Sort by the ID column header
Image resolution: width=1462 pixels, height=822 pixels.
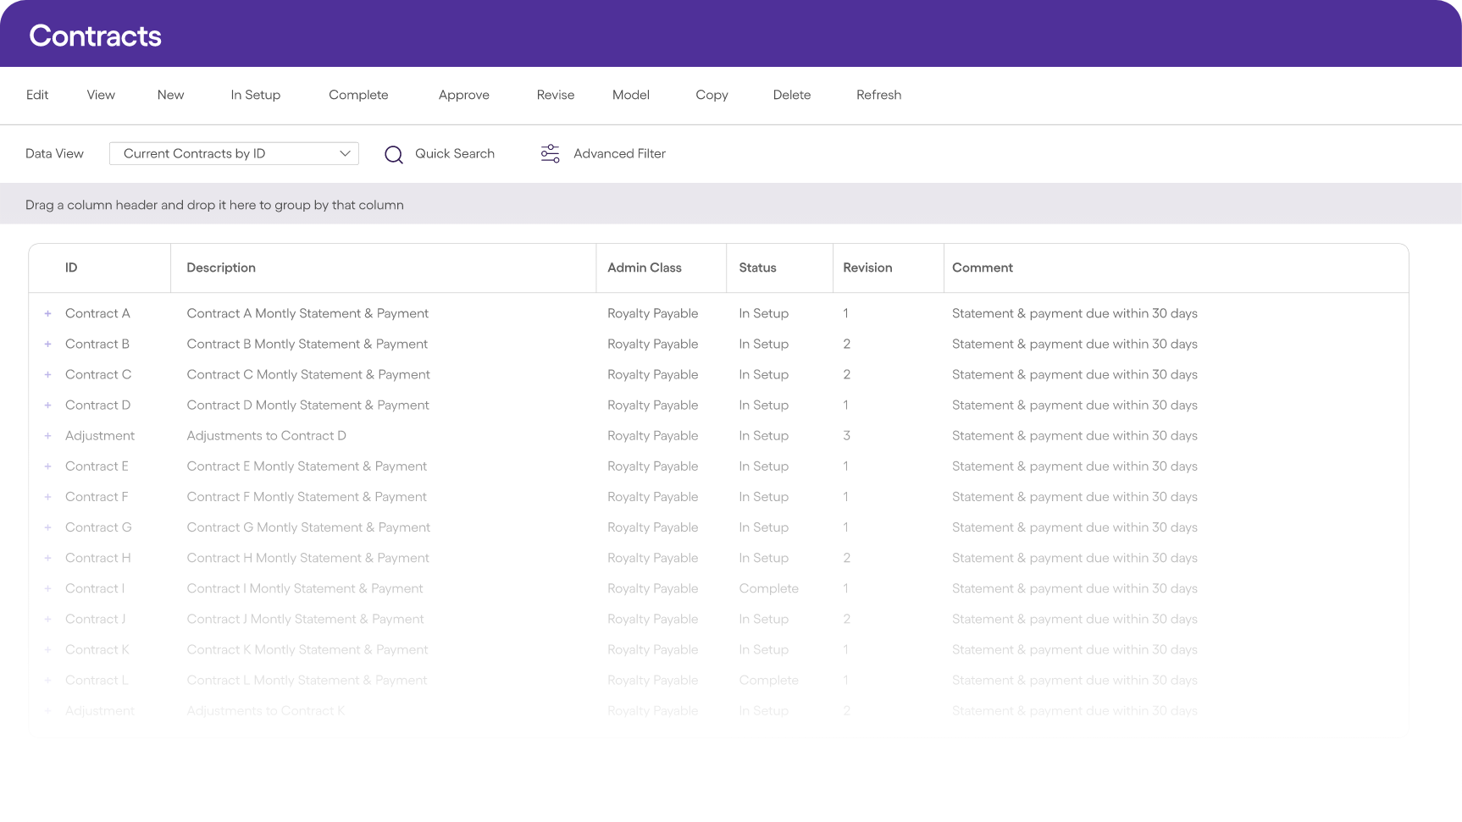tap(71, 268)
